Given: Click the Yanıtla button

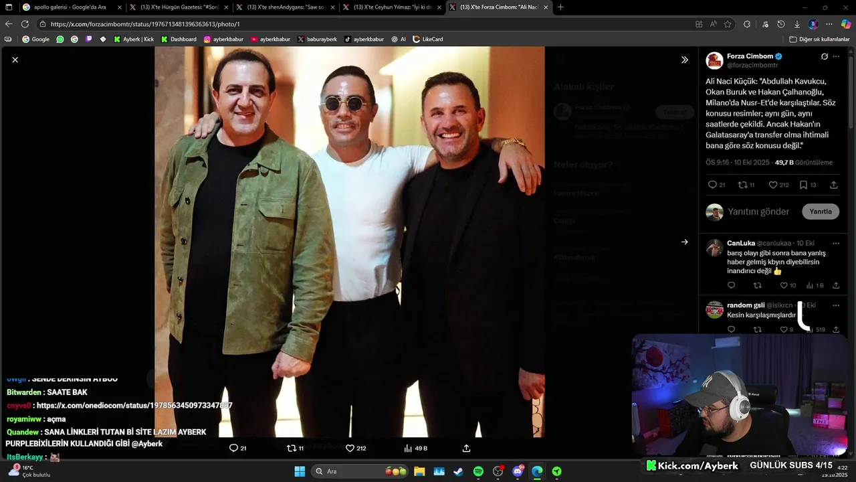Looking at the screenshot, I should (x=821, y=212).
